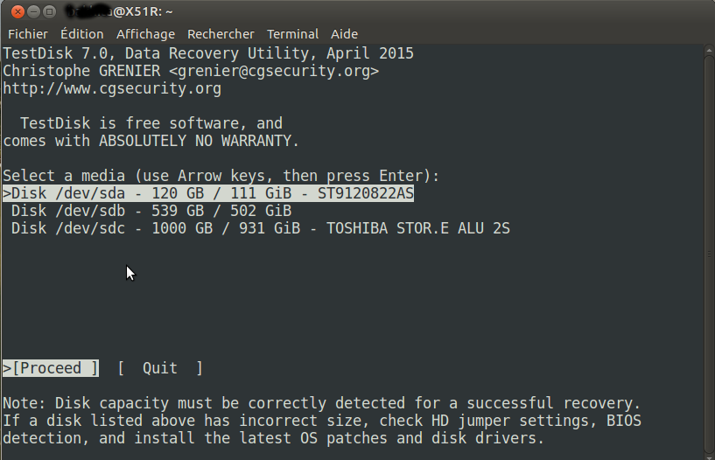Click the TestDisk 7.0 header line
The height and width of the screenshot is (460, 715).
(208, 53)
